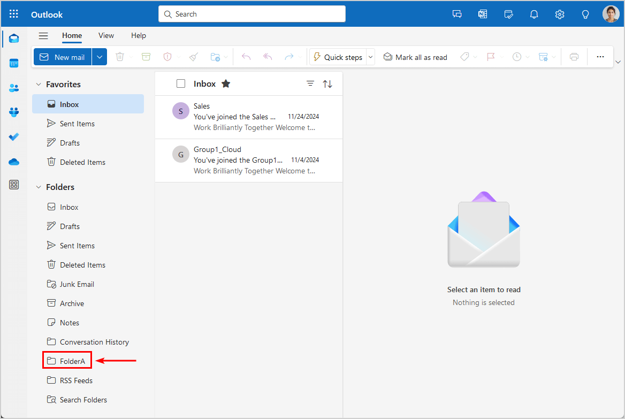Switch to the View tab
625x419 pixels.
pos(106,36)
